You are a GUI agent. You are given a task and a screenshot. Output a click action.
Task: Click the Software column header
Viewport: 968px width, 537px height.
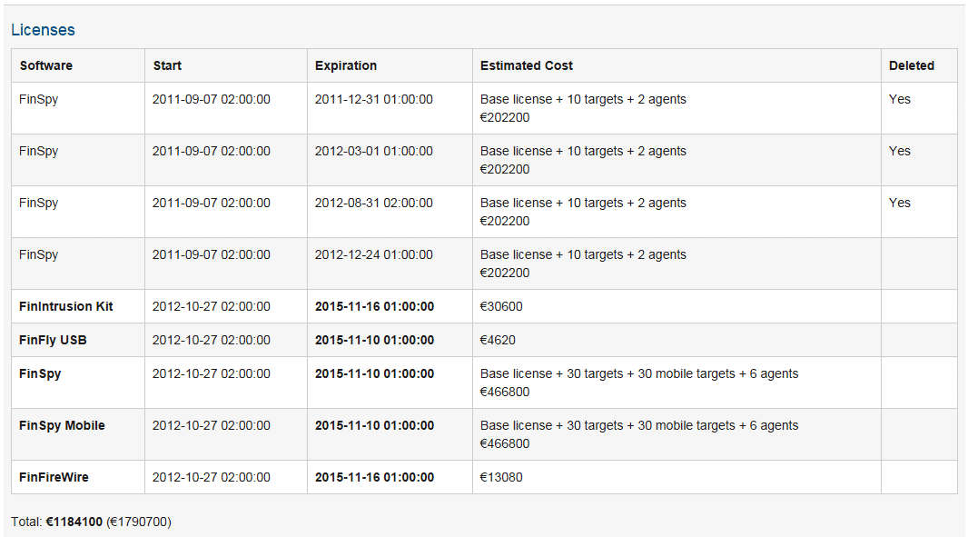(46, 65)
